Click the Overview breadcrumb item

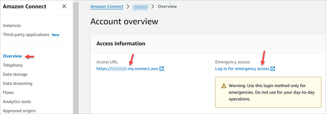point(167,7)
